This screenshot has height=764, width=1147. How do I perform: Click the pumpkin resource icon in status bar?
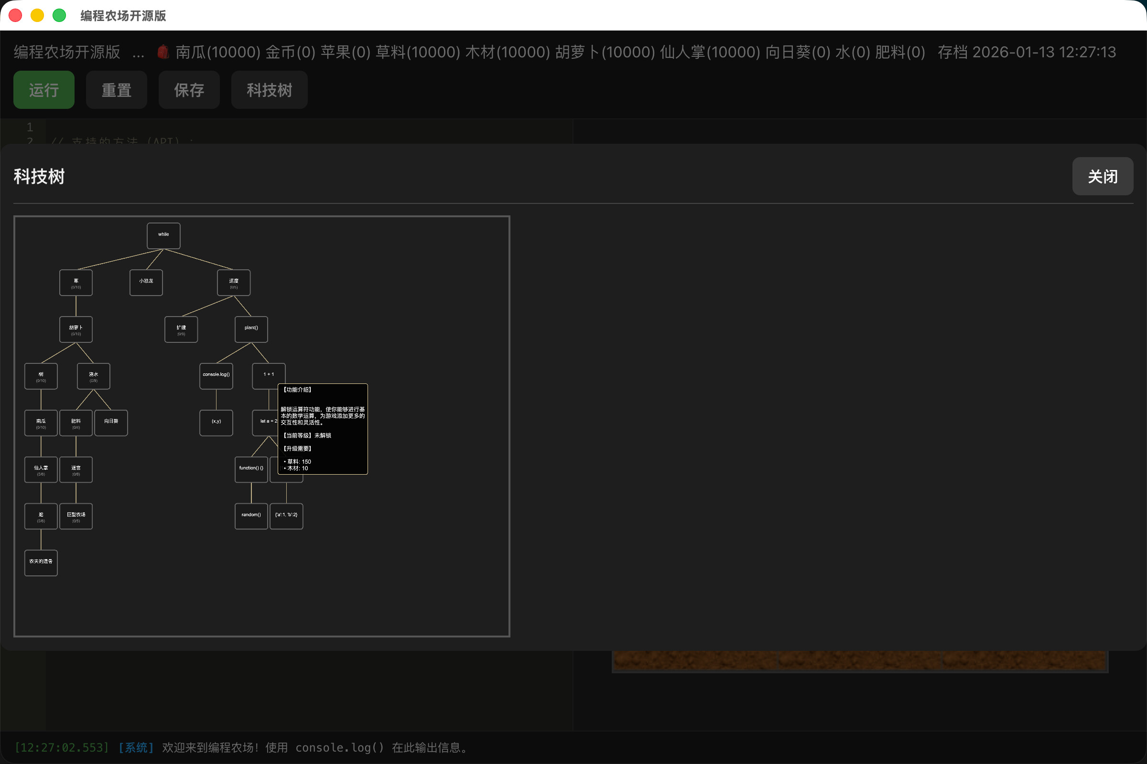pos(162,51)
